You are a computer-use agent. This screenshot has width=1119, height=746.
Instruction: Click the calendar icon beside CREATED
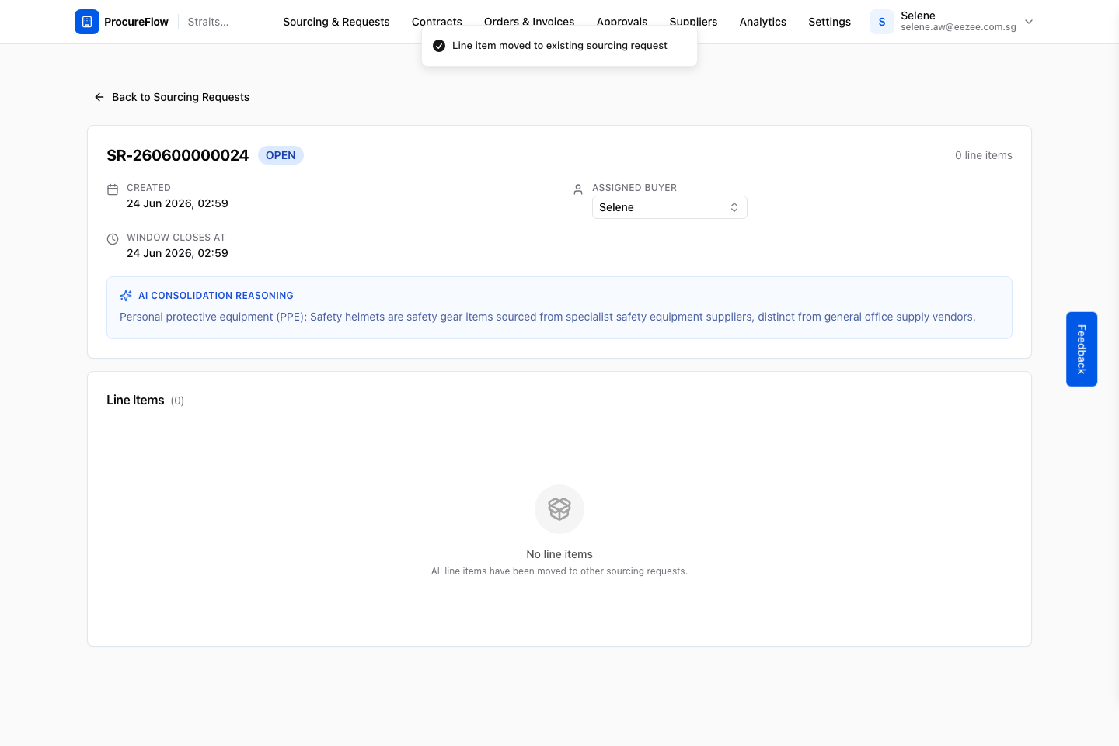(113, 189)
